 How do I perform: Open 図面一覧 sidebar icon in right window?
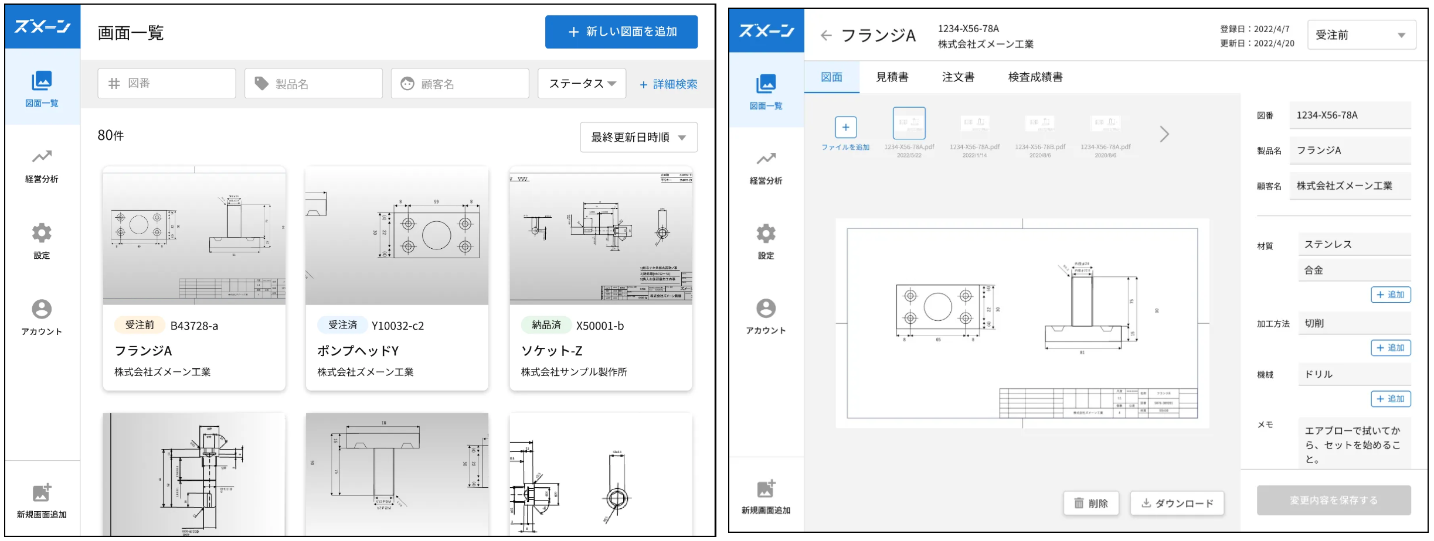[x=766, y=84]
